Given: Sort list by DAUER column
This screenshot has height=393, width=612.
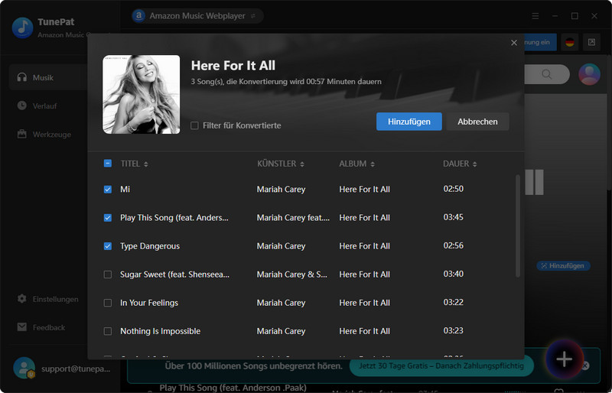Looking at the screenshot, I should [460, 164].
